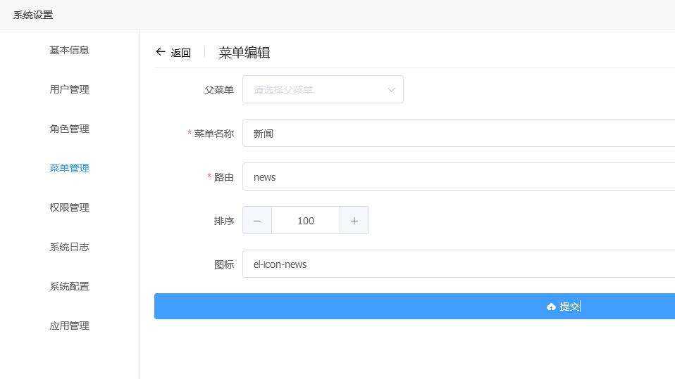This screenshot has width=675, height=379.
Task: Focus the 菜单名称 input containing 新闻
Action: tap(459, 133)
